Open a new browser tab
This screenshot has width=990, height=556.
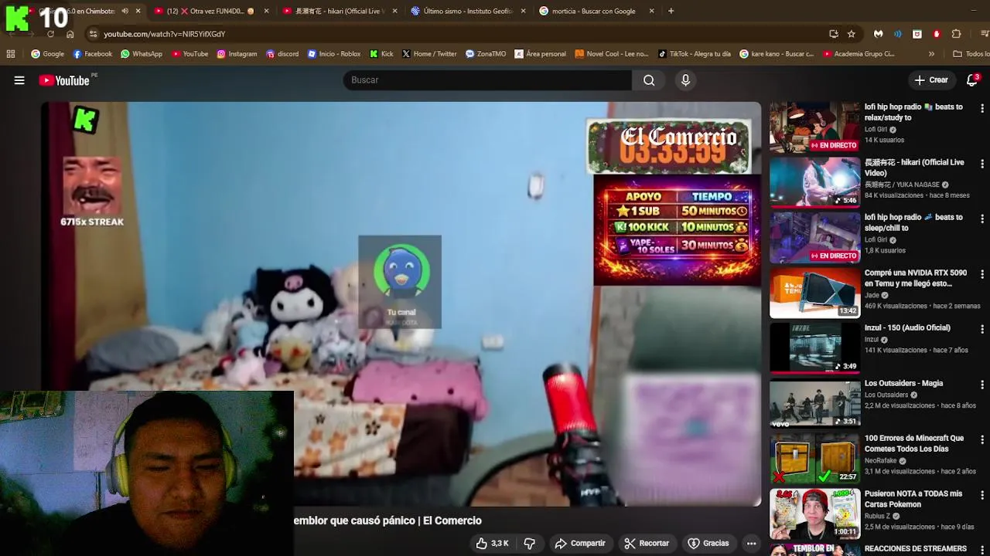(671, 11)
